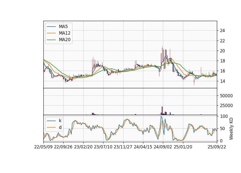Click the 23/11/27 date label

pyautogui.click(x=123, y=147)
